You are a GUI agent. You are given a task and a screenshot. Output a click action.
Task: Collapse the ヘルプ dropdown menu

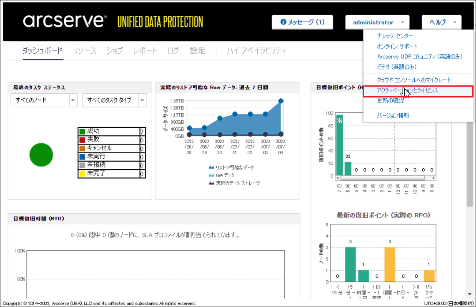pyautogui.click(x=441, y=22)
